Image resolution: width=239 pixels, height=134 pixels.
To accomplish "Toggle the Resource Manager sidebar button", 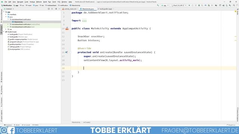I will point(1,15).
